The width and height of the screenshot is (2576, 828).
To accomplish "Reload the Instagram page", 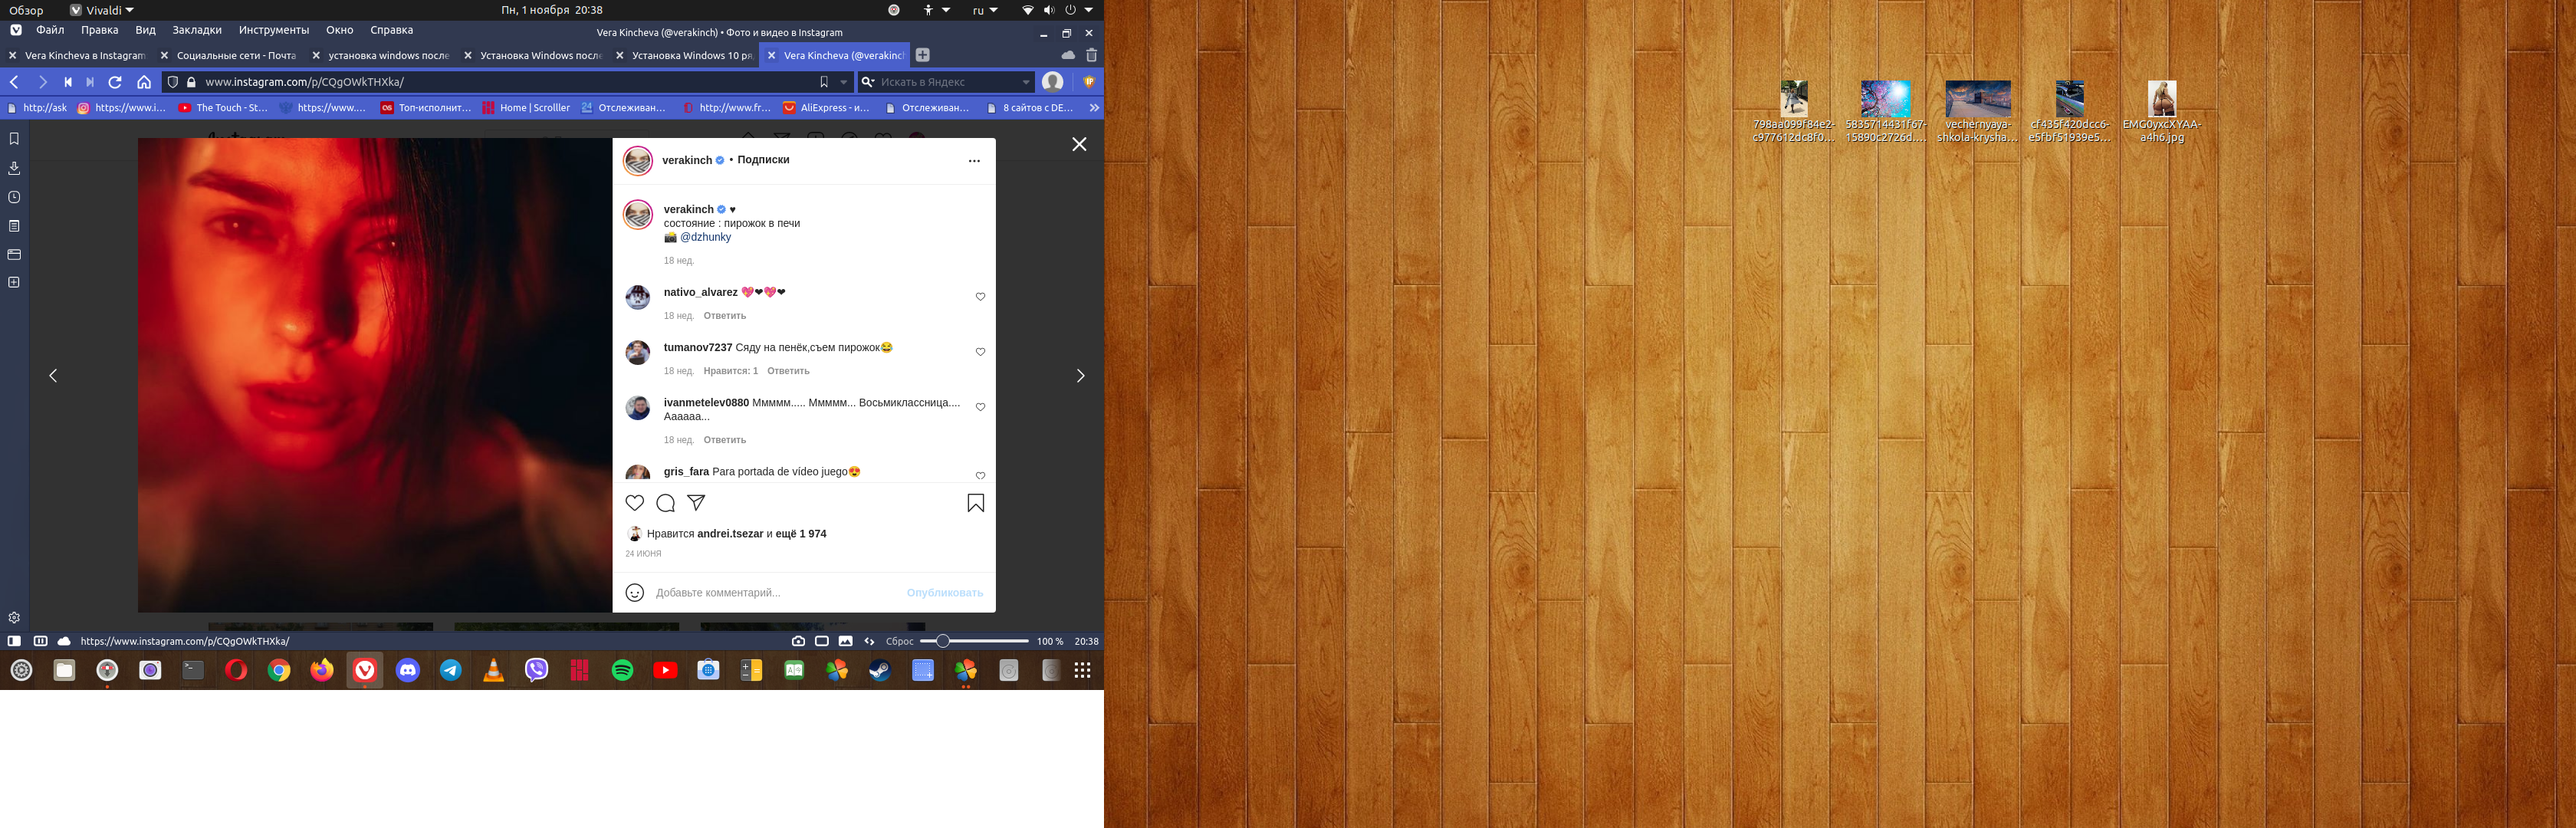I will pos(115,82).
